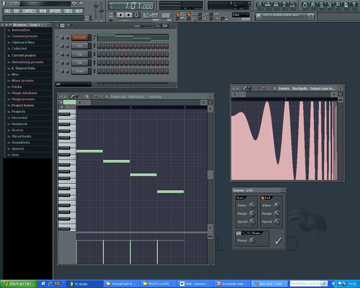Open the step sequencer window icon
This screenshot has width=360, height=288.
pyautogui.click(x=268, y=5)
